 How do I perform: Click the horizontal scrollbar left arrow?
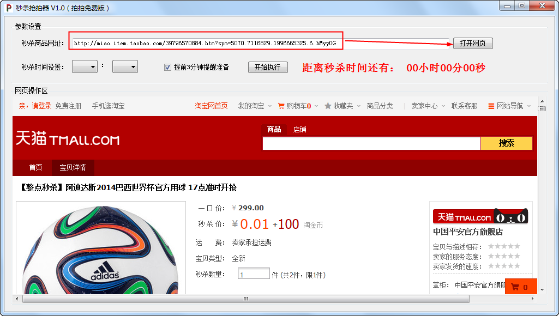[x=17, y=299]
